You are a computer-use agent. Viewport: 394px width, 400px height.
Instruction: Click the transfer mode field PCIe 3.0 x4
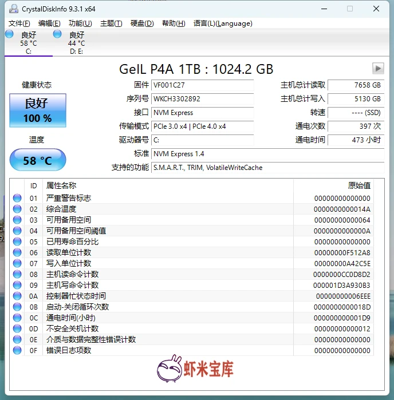203,126
